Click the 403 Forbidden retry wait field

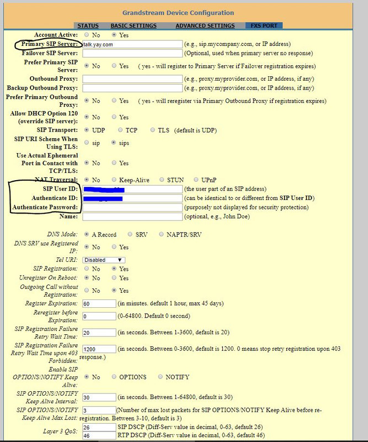pos(99,349)
